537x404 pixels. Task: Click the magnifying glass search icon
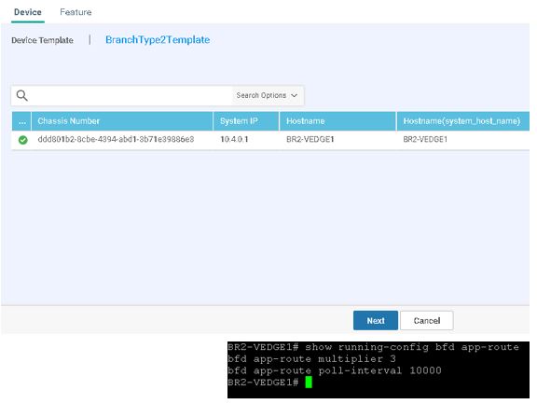coord(22,95)
